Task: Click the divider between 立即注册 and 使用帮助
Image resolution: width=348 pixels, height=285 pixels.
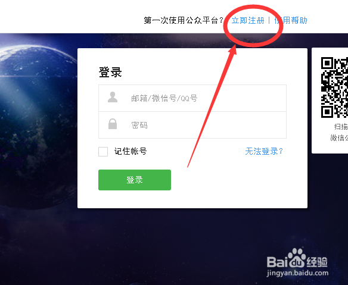Action: (x=269, y=20)
